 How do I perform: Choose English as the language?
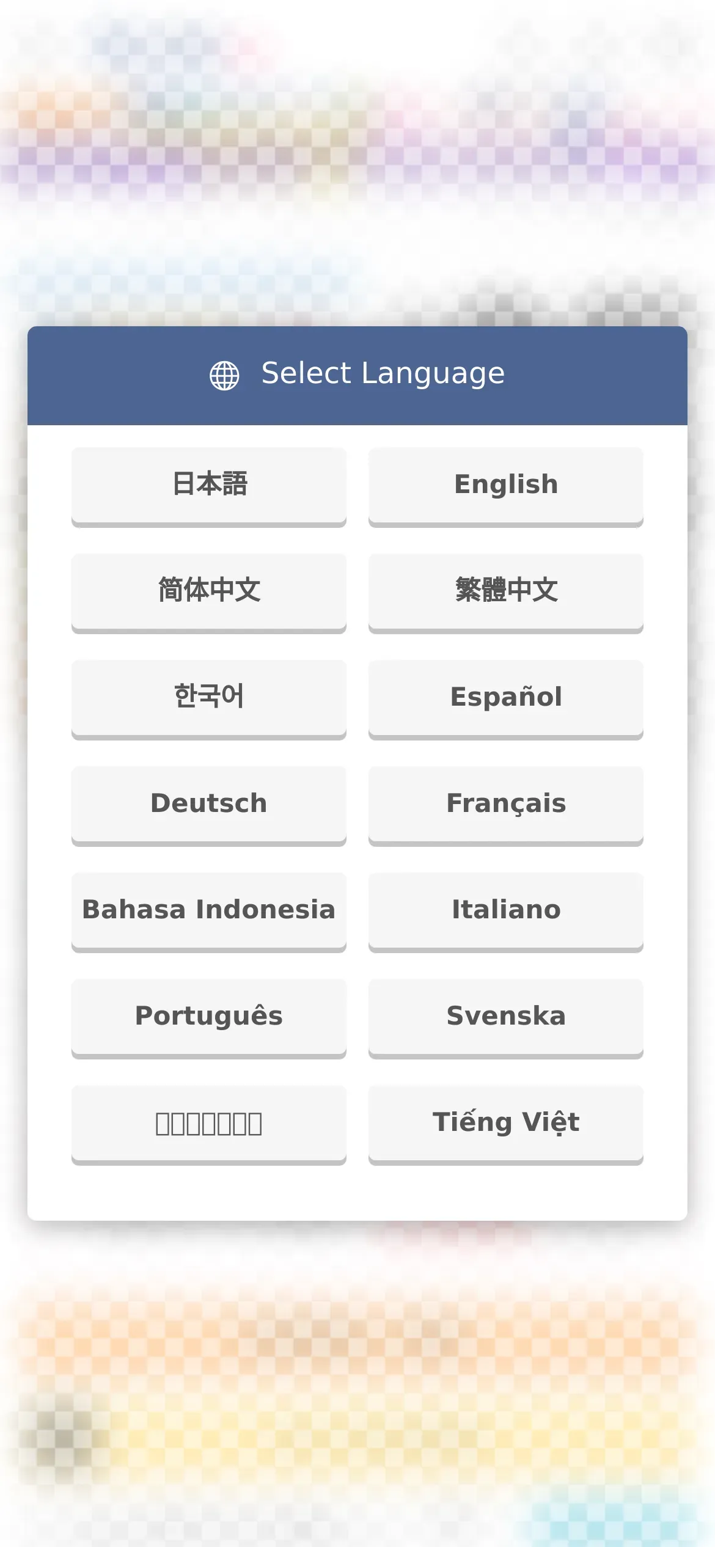point(506,487)
